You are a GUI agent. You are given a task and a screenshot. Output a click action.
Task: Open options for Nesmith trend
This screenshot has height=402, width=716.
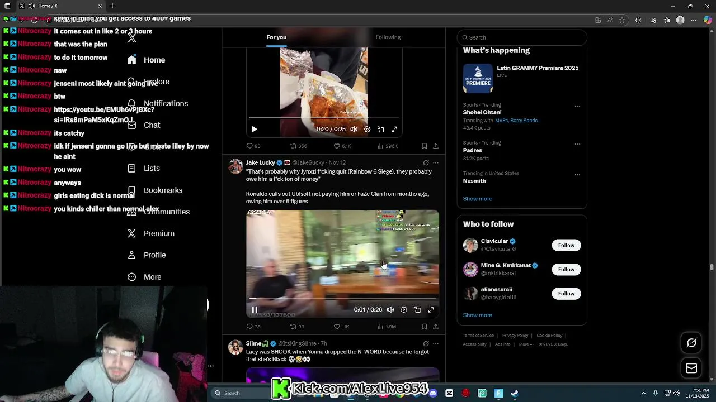tap(577, 174)
